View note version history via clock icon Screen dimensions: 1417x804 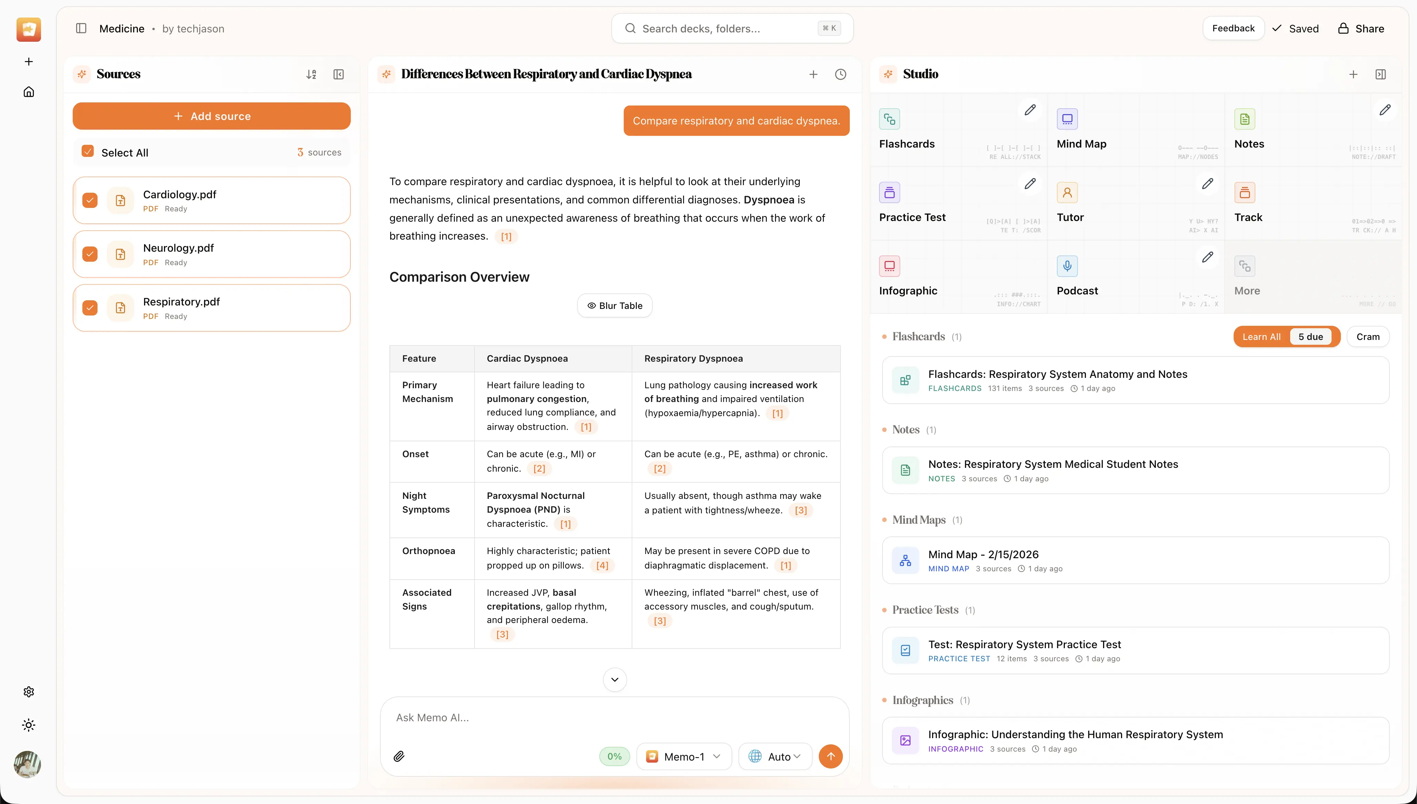click(840, 73)
